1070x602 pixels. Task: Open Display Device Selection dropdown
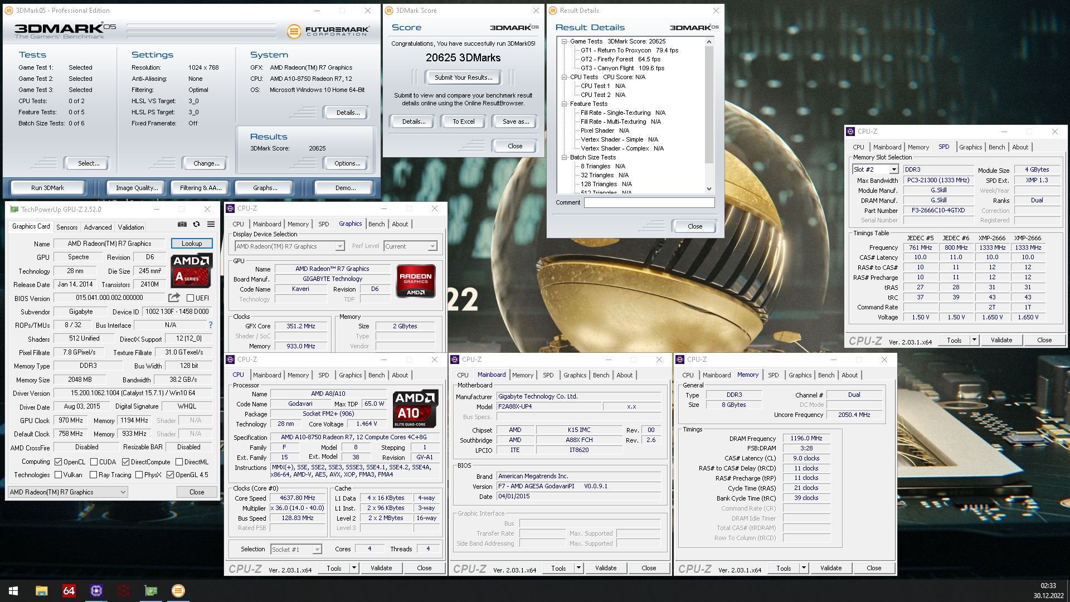(x=290, y=246)
